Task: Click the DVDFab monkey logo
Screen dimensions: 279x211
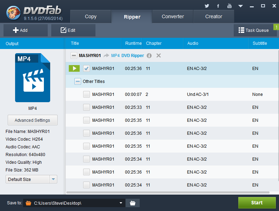Action: coord(13,13)
